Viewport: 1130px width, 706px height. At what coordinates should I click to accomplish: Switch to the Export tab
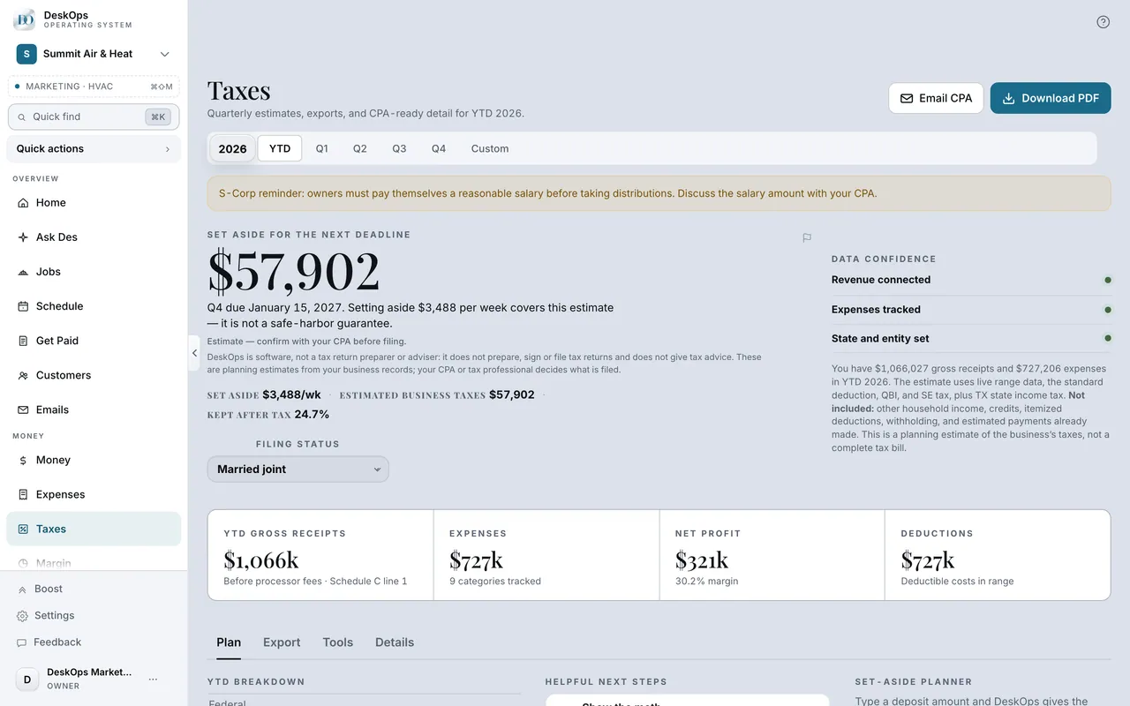(282, 642)
